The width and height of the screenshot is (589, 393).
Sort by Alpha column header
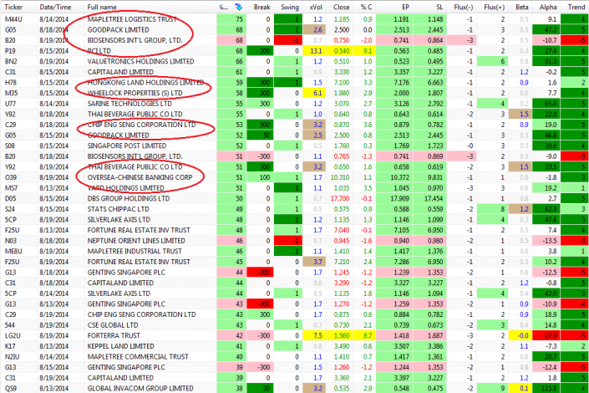coord(550,7)
